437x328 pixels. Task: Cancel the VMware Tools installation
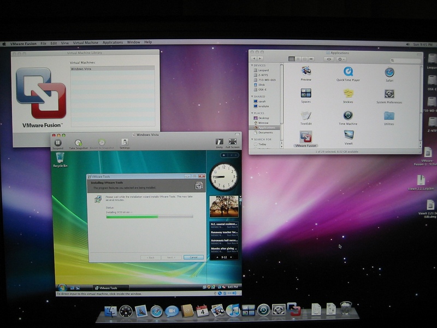(x=193, y=257)
